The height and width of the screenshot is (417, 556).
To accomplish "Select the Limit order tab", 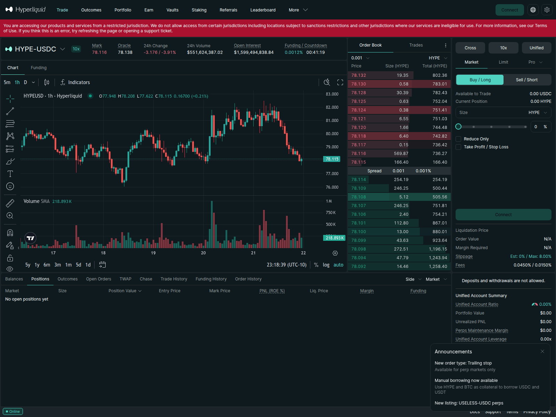I will tap(504, 62).
